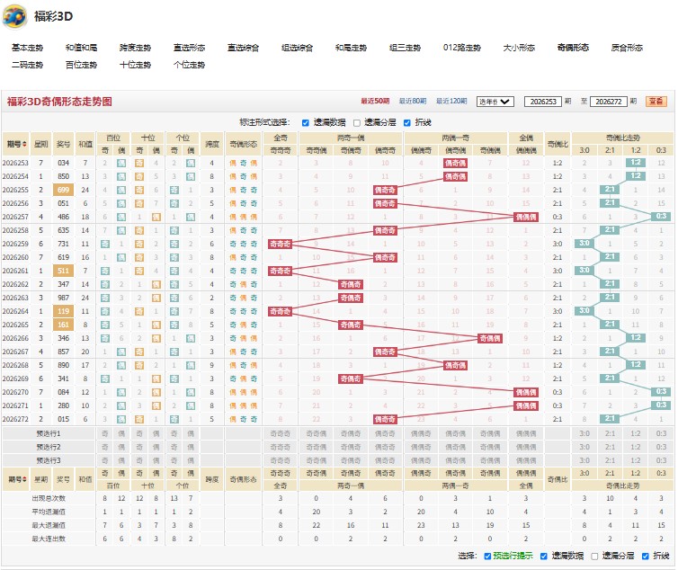Click highlighted 奖号 511 in row 2026261
The height and width of the screenshot is (570, 678).
(x=63, y=271)
